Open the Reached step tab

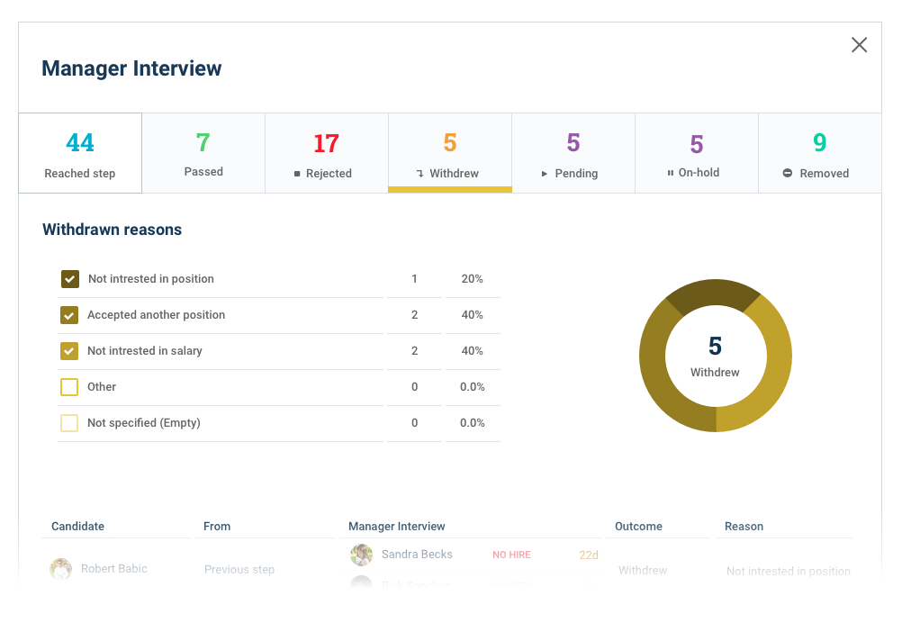80,153
